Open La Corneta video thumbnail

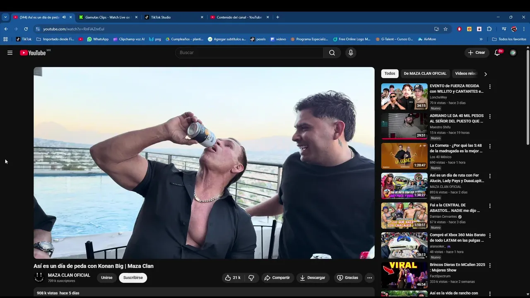(404, 156)
